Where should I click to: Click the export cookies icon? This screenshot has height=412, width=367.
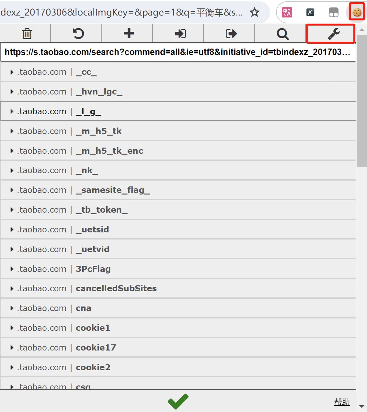[231, 33]
